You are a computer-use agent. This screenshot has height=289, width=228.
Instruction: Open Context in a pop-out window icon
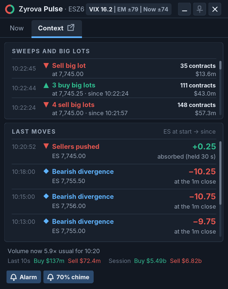coord(71,28)
